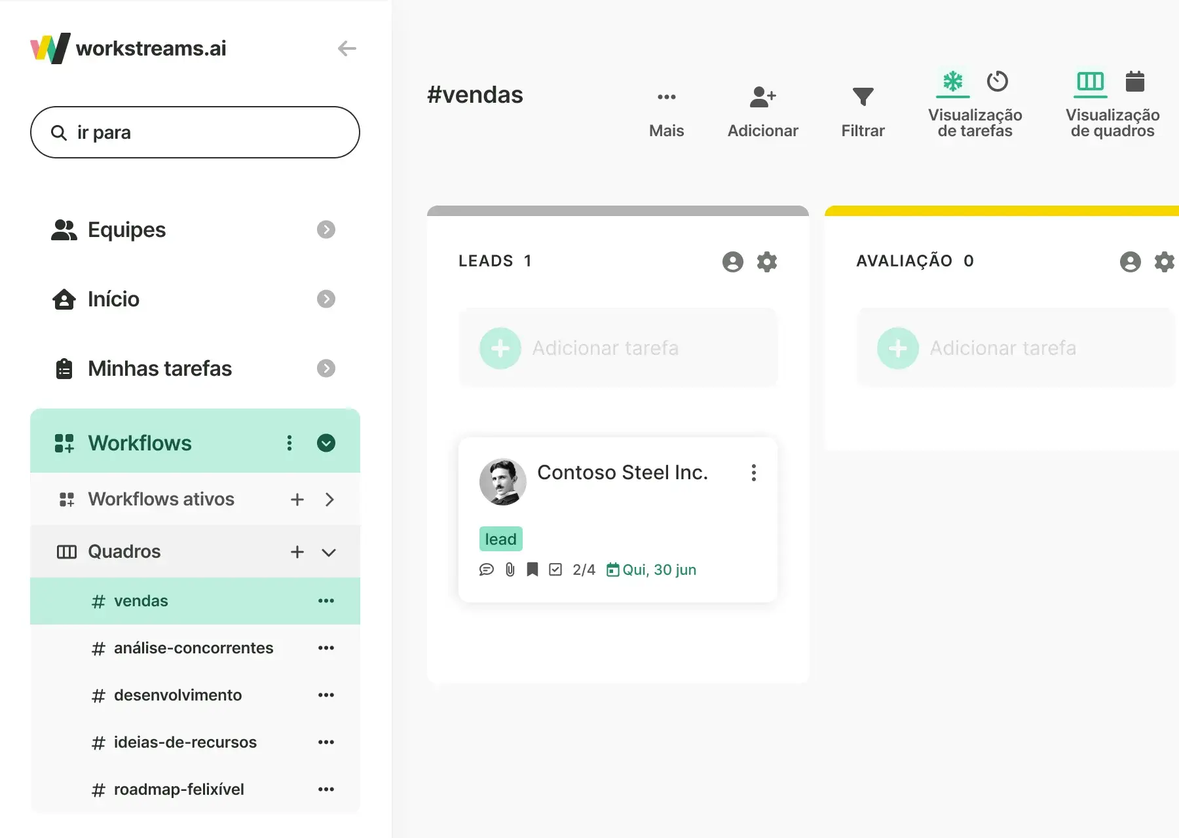Click the LEADS column assignee icon
1179x838 pixels.
(732, 262)
